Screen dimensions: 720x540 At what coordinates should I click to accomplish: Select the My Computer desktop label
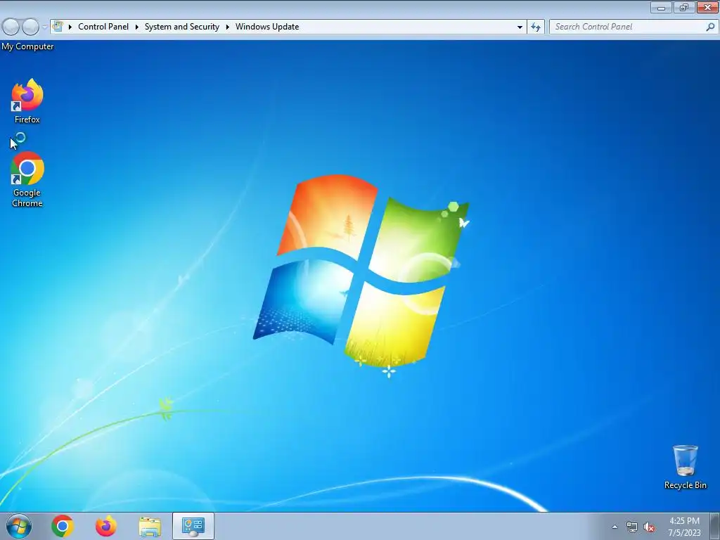pos(27,46)
